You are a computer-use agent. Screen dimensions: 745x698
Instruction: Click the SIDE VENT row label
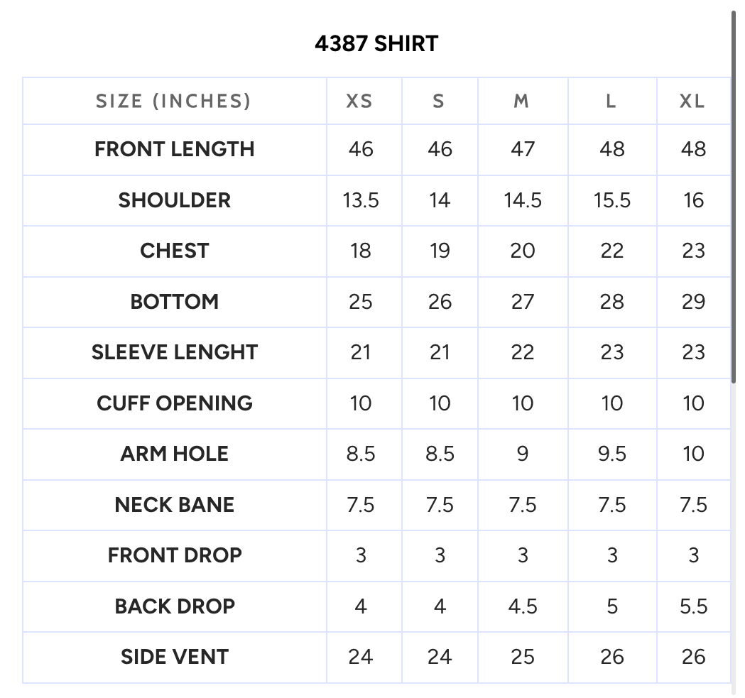pos(175,657)
